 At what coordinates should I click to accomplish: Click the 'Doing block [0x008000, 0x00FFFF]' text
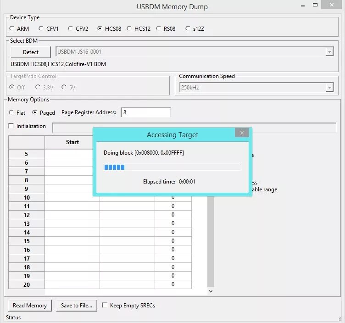click(x=144, y=153)
